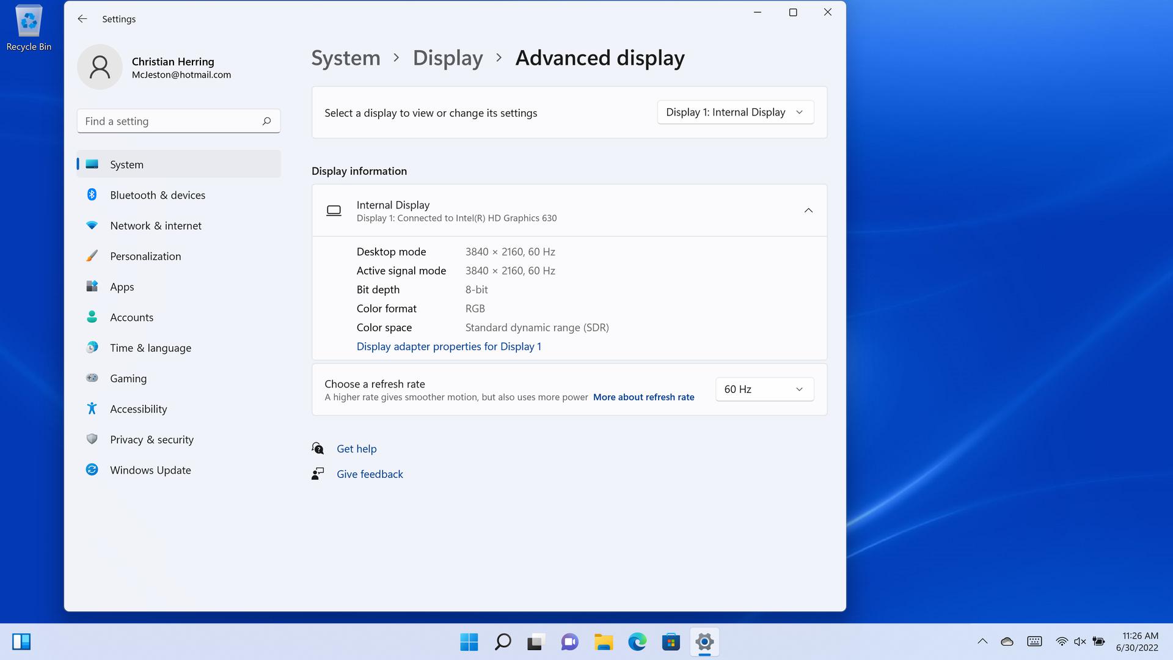
Task: Click the clock and date in taskbar
Action: (x=1137, y=642)
